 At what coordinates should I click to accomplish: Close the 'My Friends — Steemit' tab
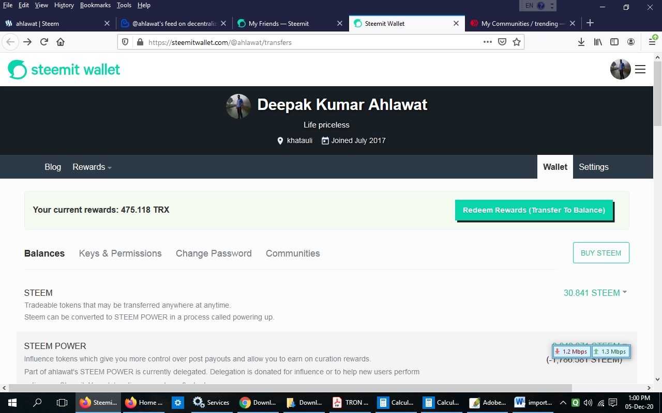point(340,23)
